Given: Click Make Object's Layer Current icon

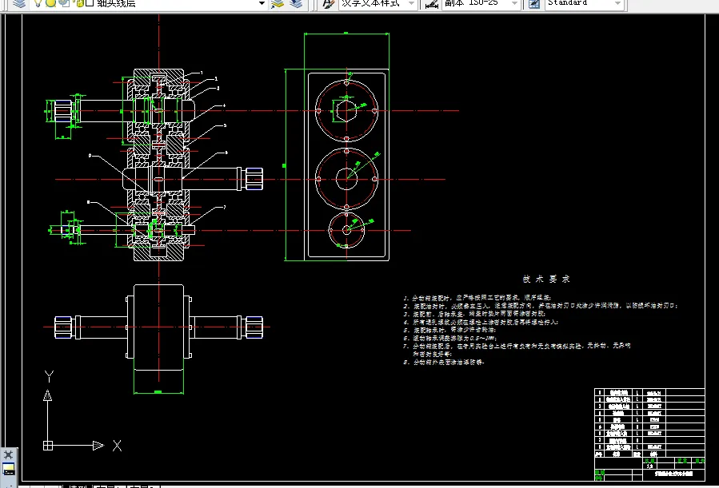Looking at the screenshot, I should tap(278, 4).
